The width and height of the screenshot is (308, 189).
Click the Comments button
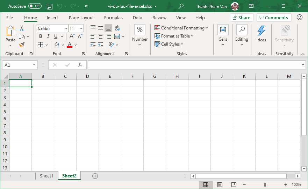[274, 18]
